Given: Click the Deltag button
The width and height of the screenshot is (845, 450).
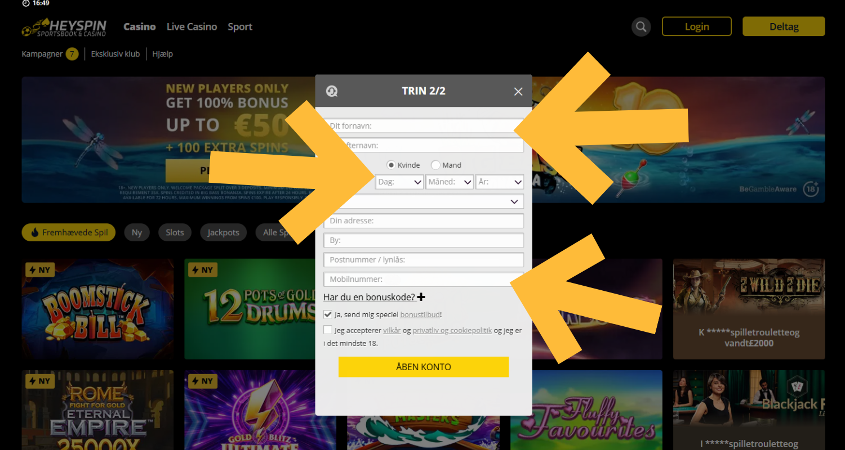Looking at the screenshot, I should coord(784,26).
